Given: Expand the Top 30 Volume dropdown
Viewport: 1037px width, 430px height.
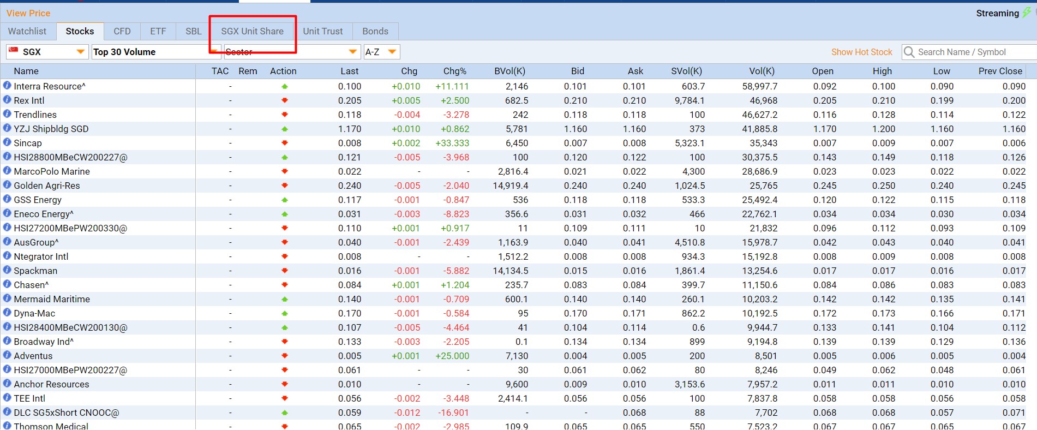Looking at the screenshot, I should pyautogui.click(x=156, y=52).
